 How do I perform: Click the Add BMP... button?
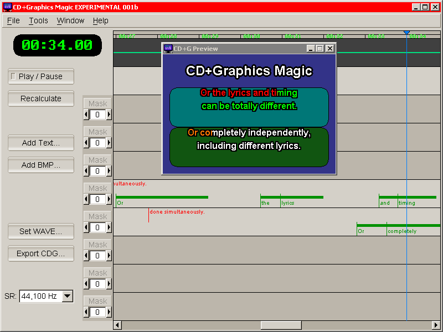[40, 164]
